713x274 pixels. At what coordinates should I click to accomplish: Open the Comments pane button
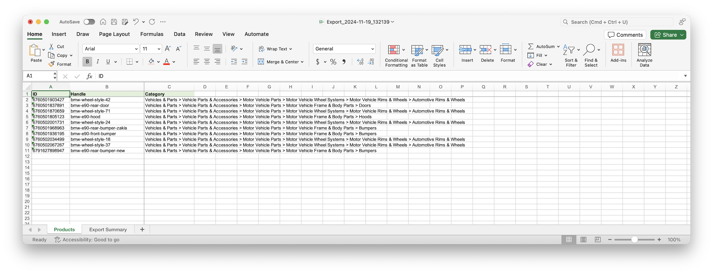click(x=625, y=35)
